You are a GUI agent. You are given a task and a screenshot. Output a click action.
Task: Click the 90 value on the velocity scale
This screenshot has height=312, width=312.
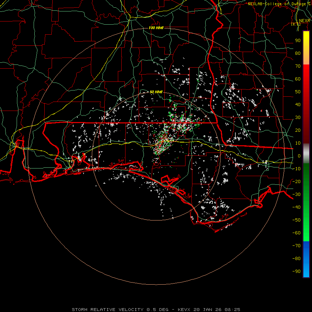298,41
